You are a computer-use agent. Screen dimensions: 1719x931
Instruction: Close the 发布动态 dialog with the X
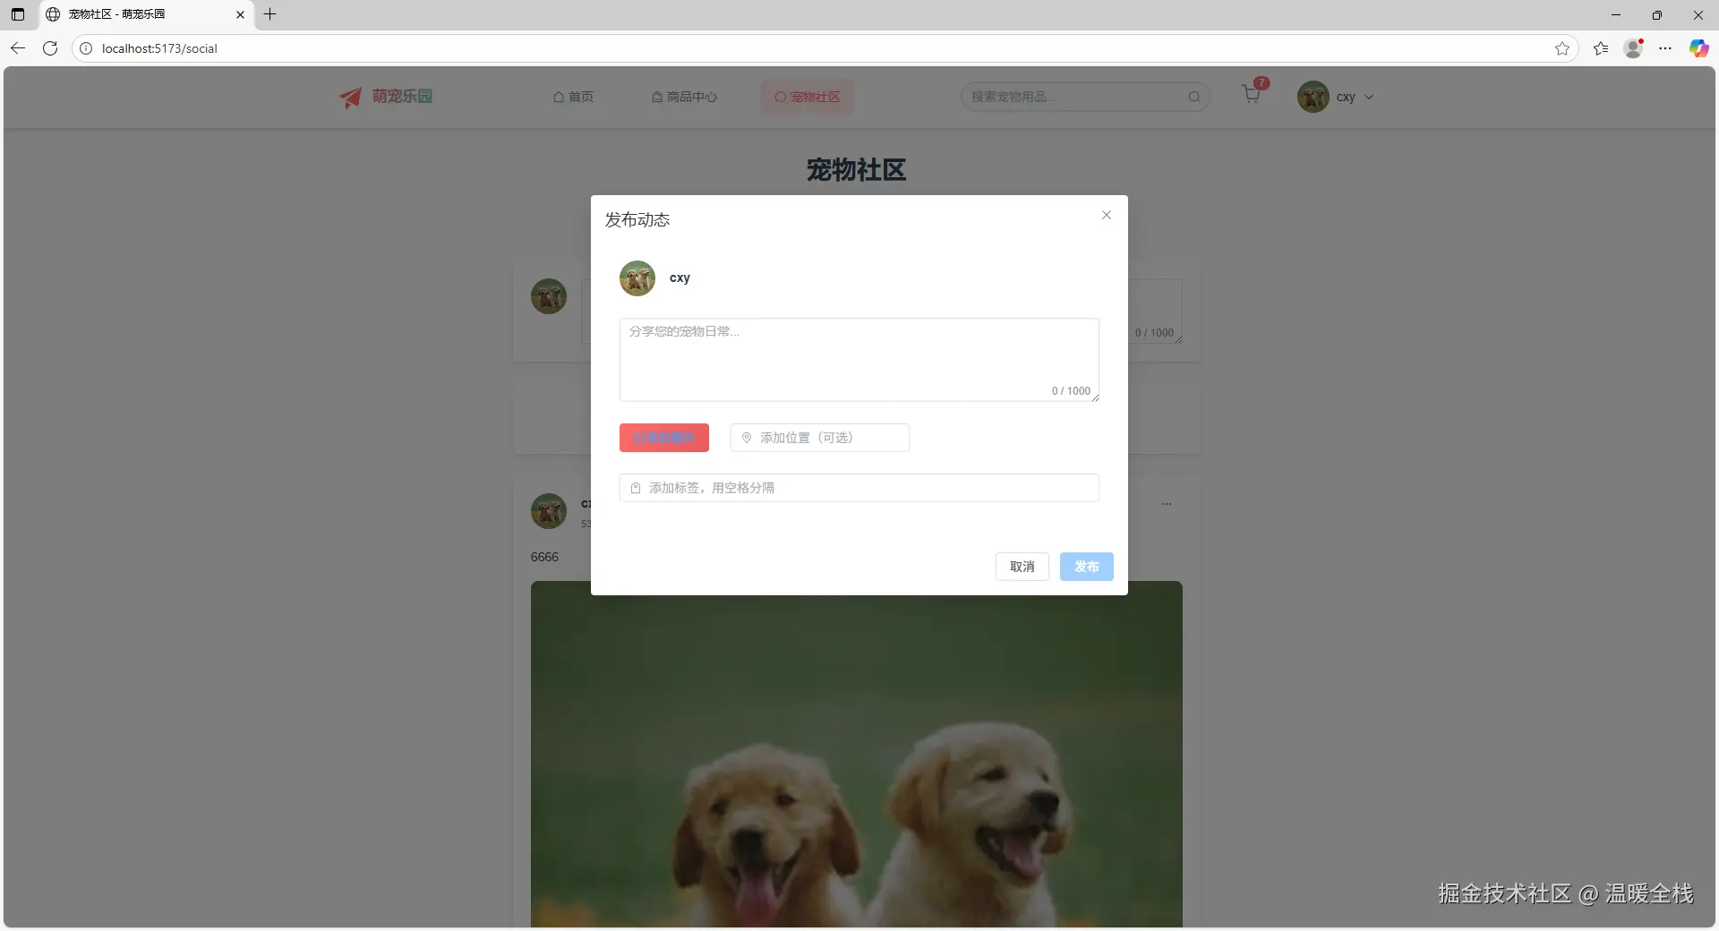tap(1107, 215)
